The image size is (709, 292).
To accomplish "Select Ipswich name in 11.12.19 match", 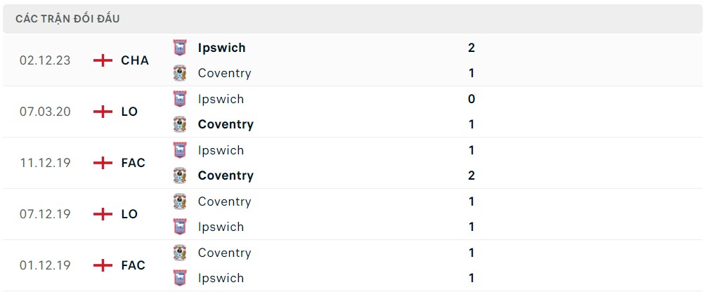I will (x=221, y=150).
